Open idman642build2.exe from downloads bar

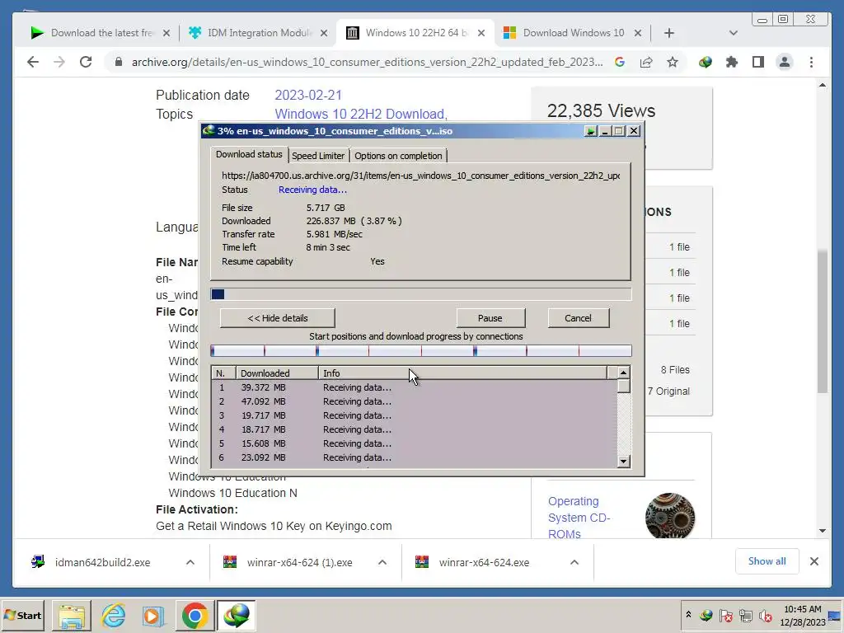click(x=102, y=562)
